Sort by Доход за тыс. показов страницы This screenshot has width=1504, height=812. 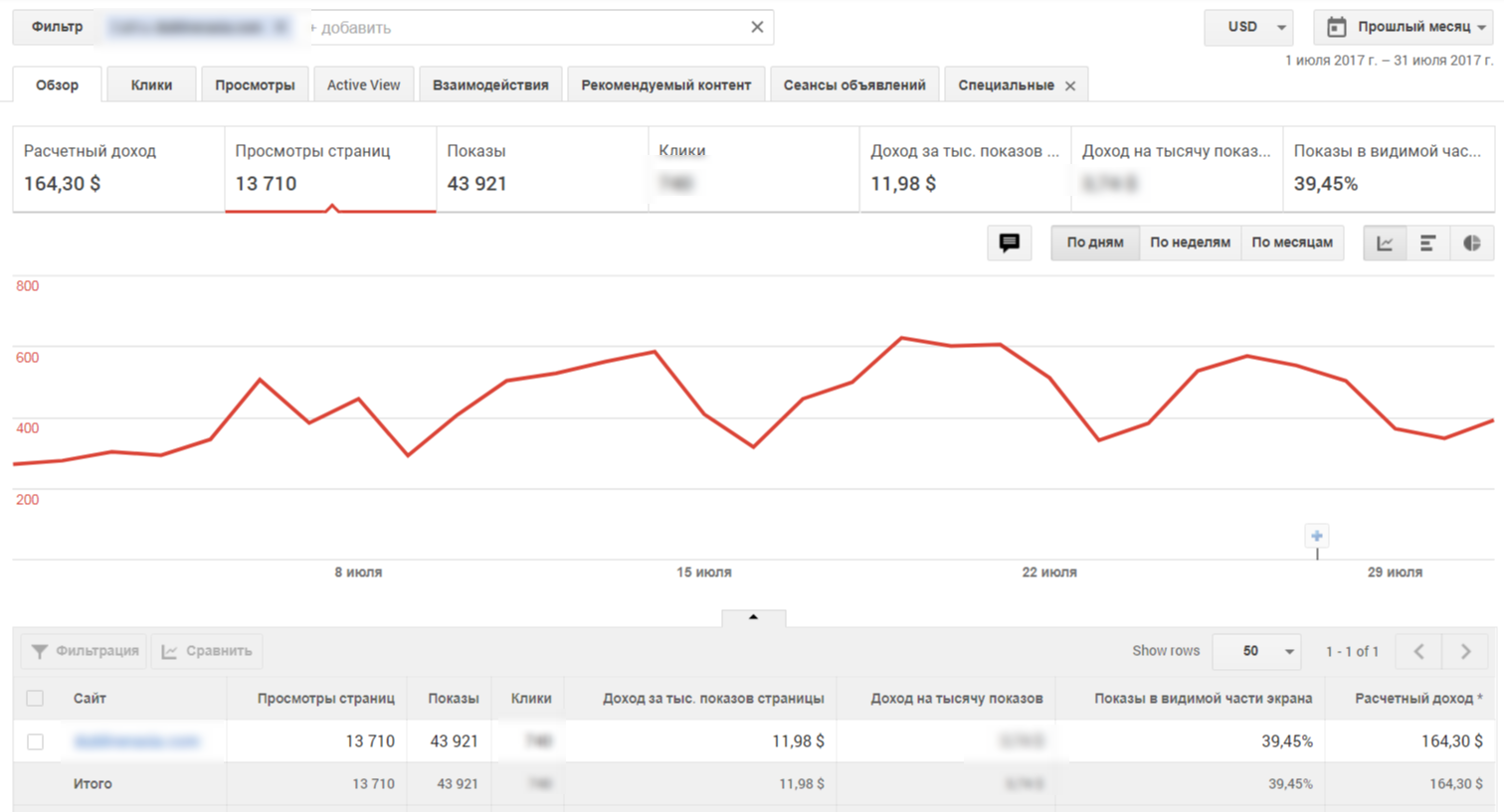pyautogui.click(x=713, y=699)
